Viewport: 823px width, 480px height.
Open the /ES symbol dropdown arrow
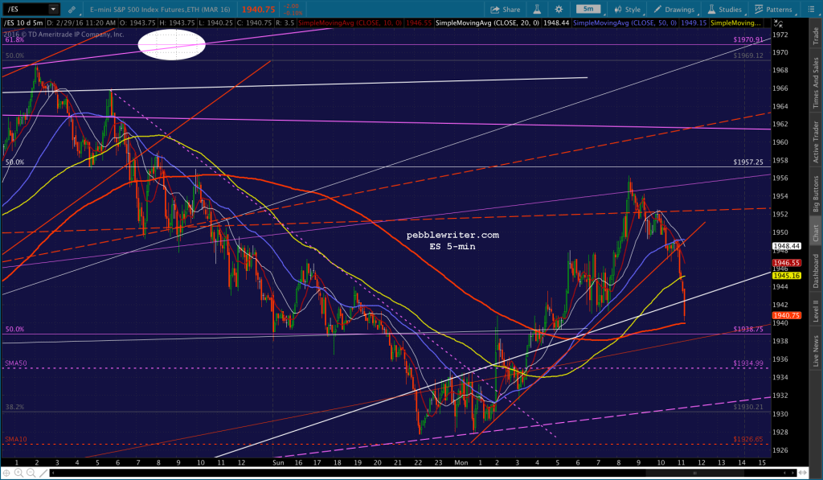click(x=53, y=9)
